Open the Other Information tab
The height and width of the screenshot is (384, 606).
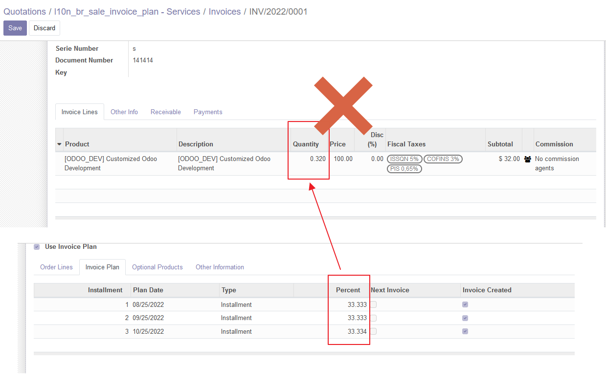pyautogui.click(x=220, y=267)
